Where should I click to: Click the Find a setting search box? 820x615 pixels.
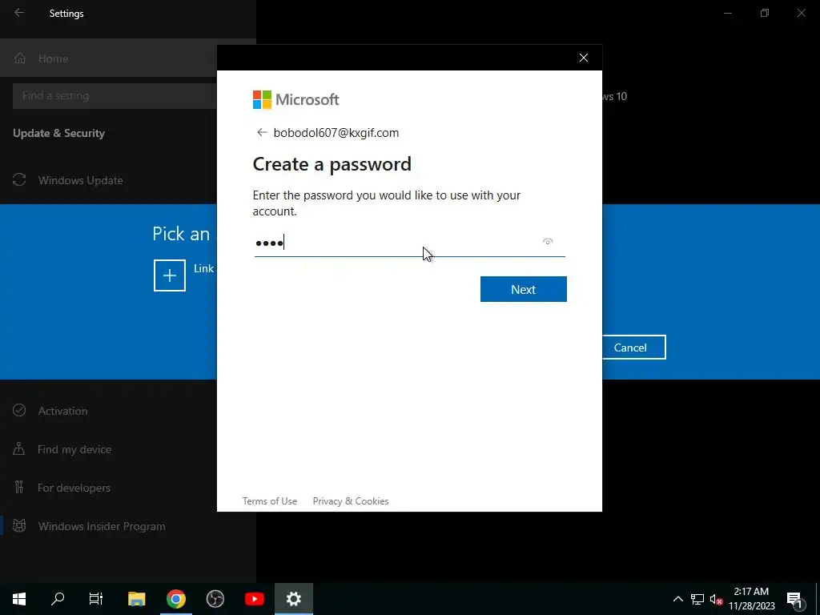(114, 96)
